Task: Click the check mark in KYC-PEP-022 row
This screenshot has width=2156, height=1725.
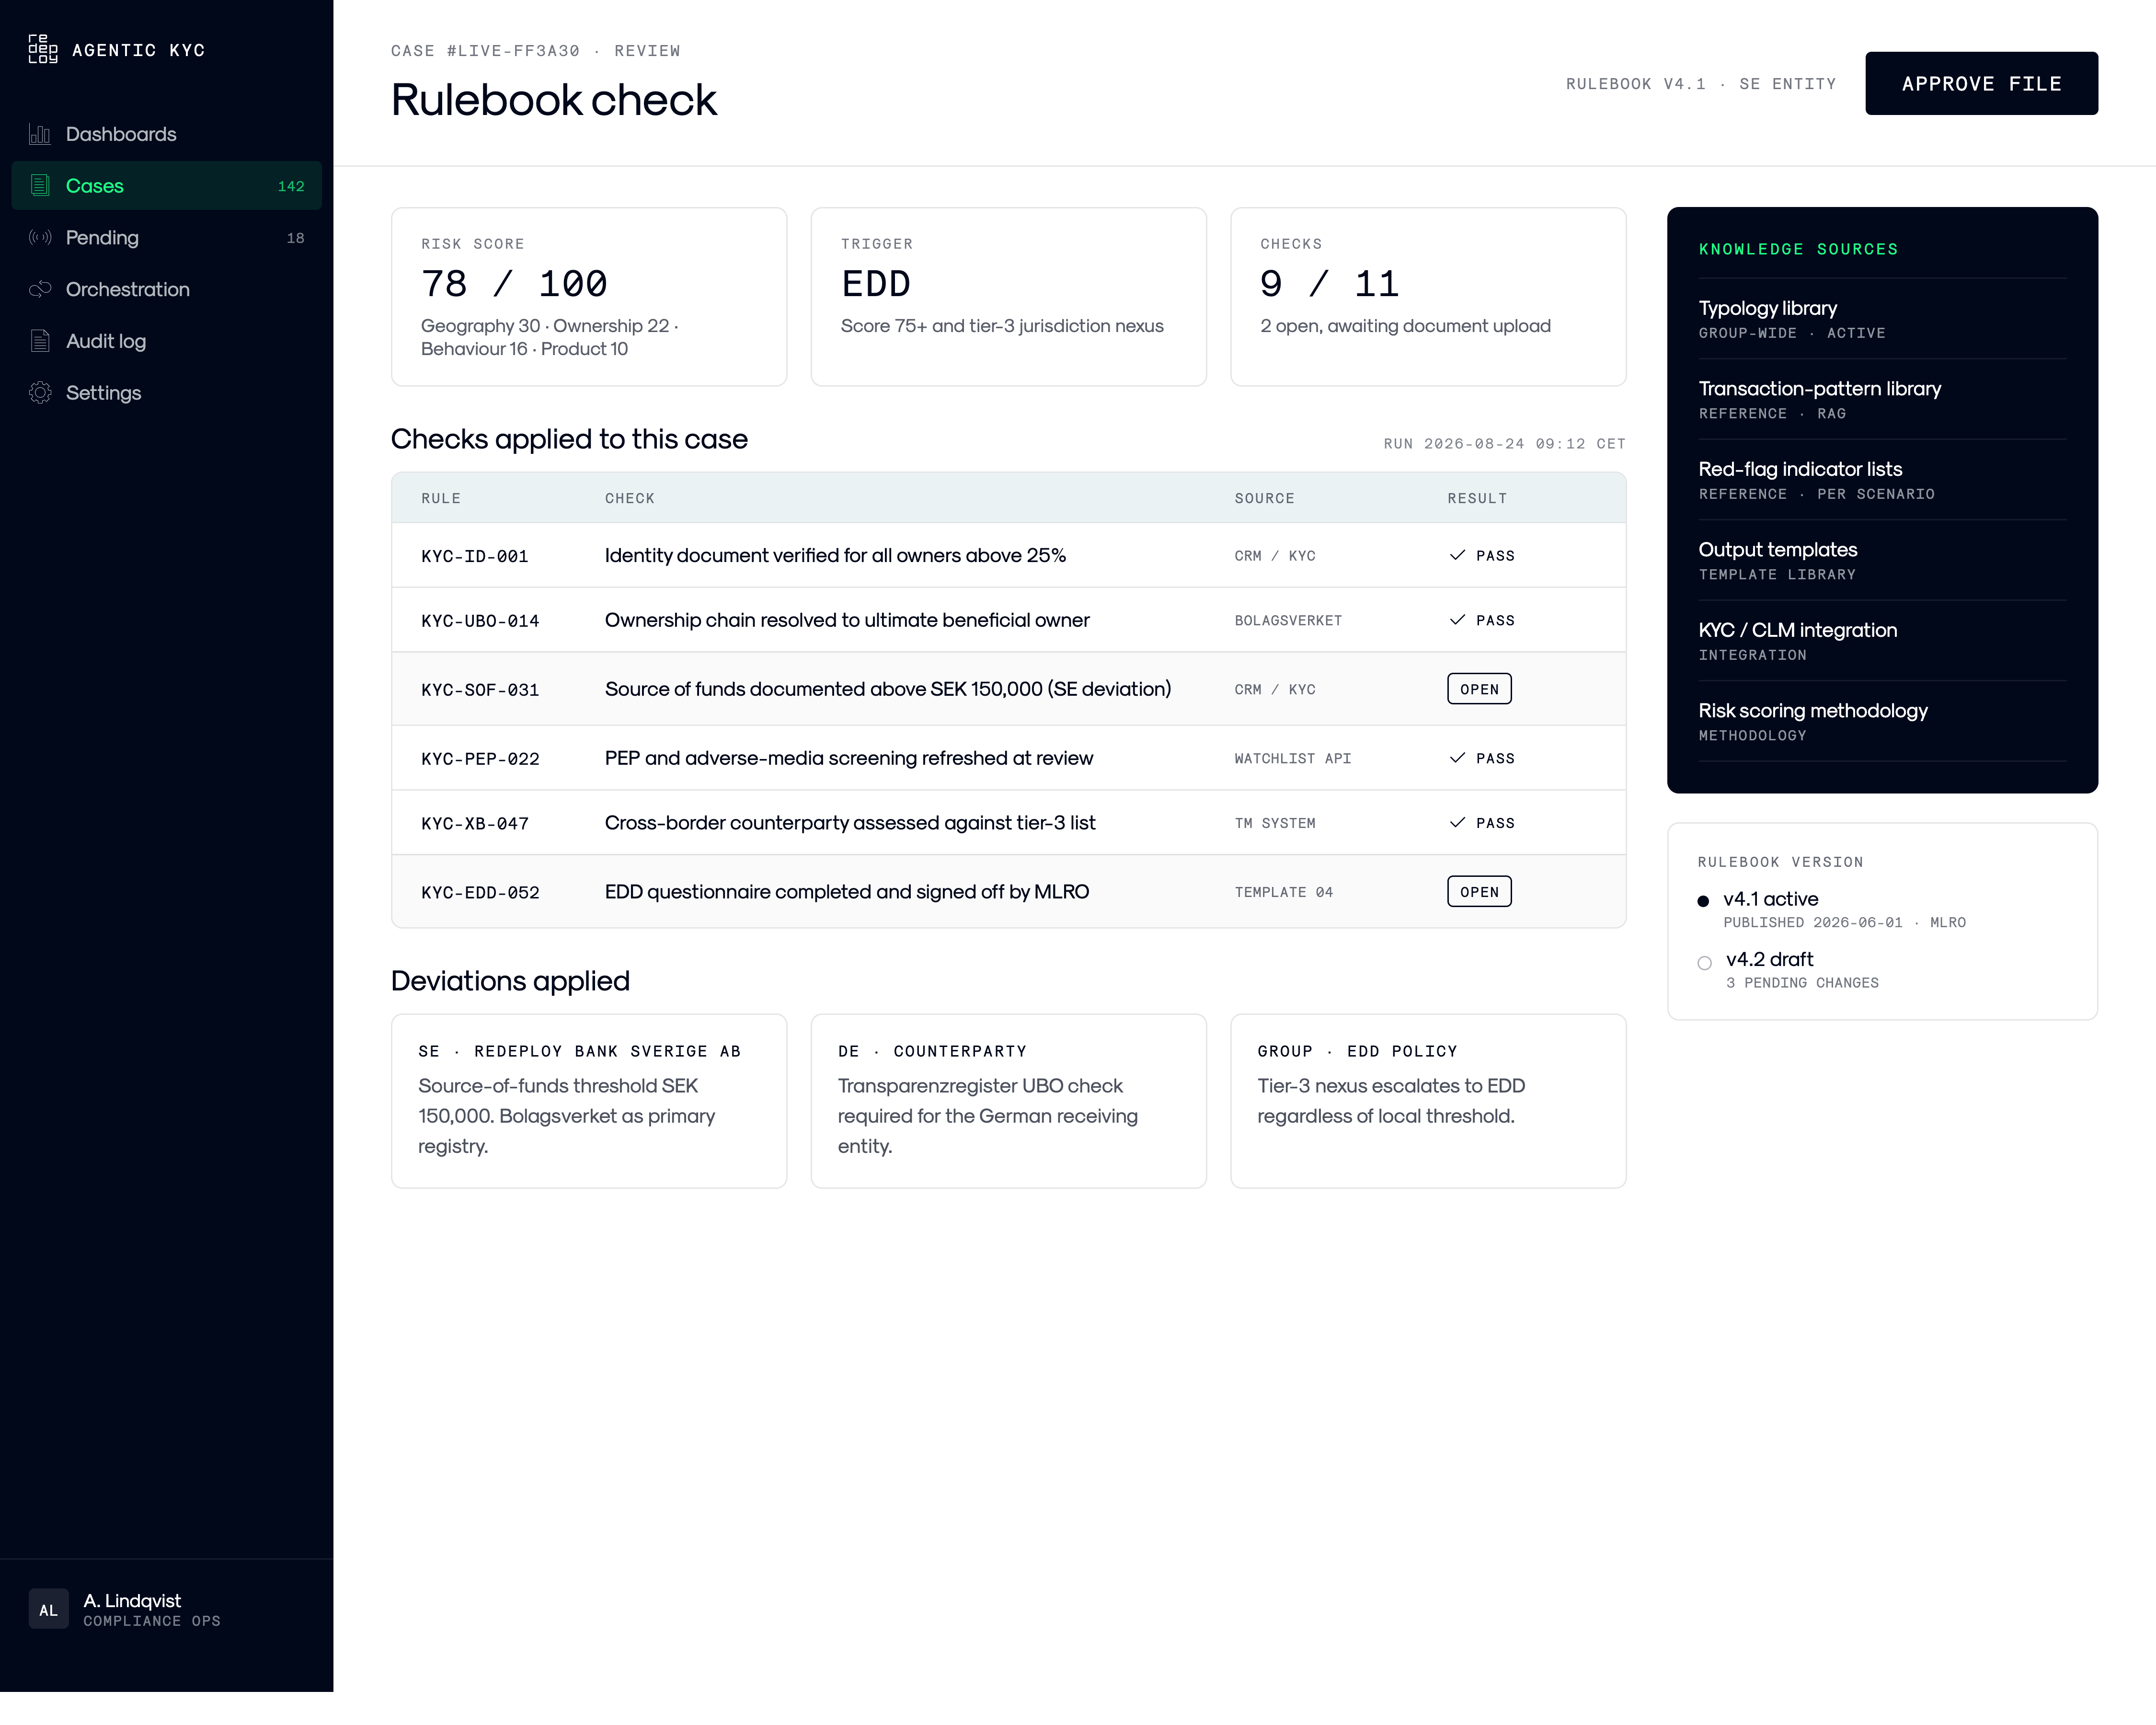Action: coord(1457,759)
